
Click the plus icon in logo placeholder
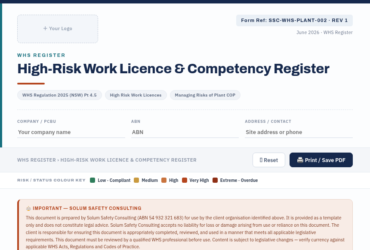tap(45, 28)
